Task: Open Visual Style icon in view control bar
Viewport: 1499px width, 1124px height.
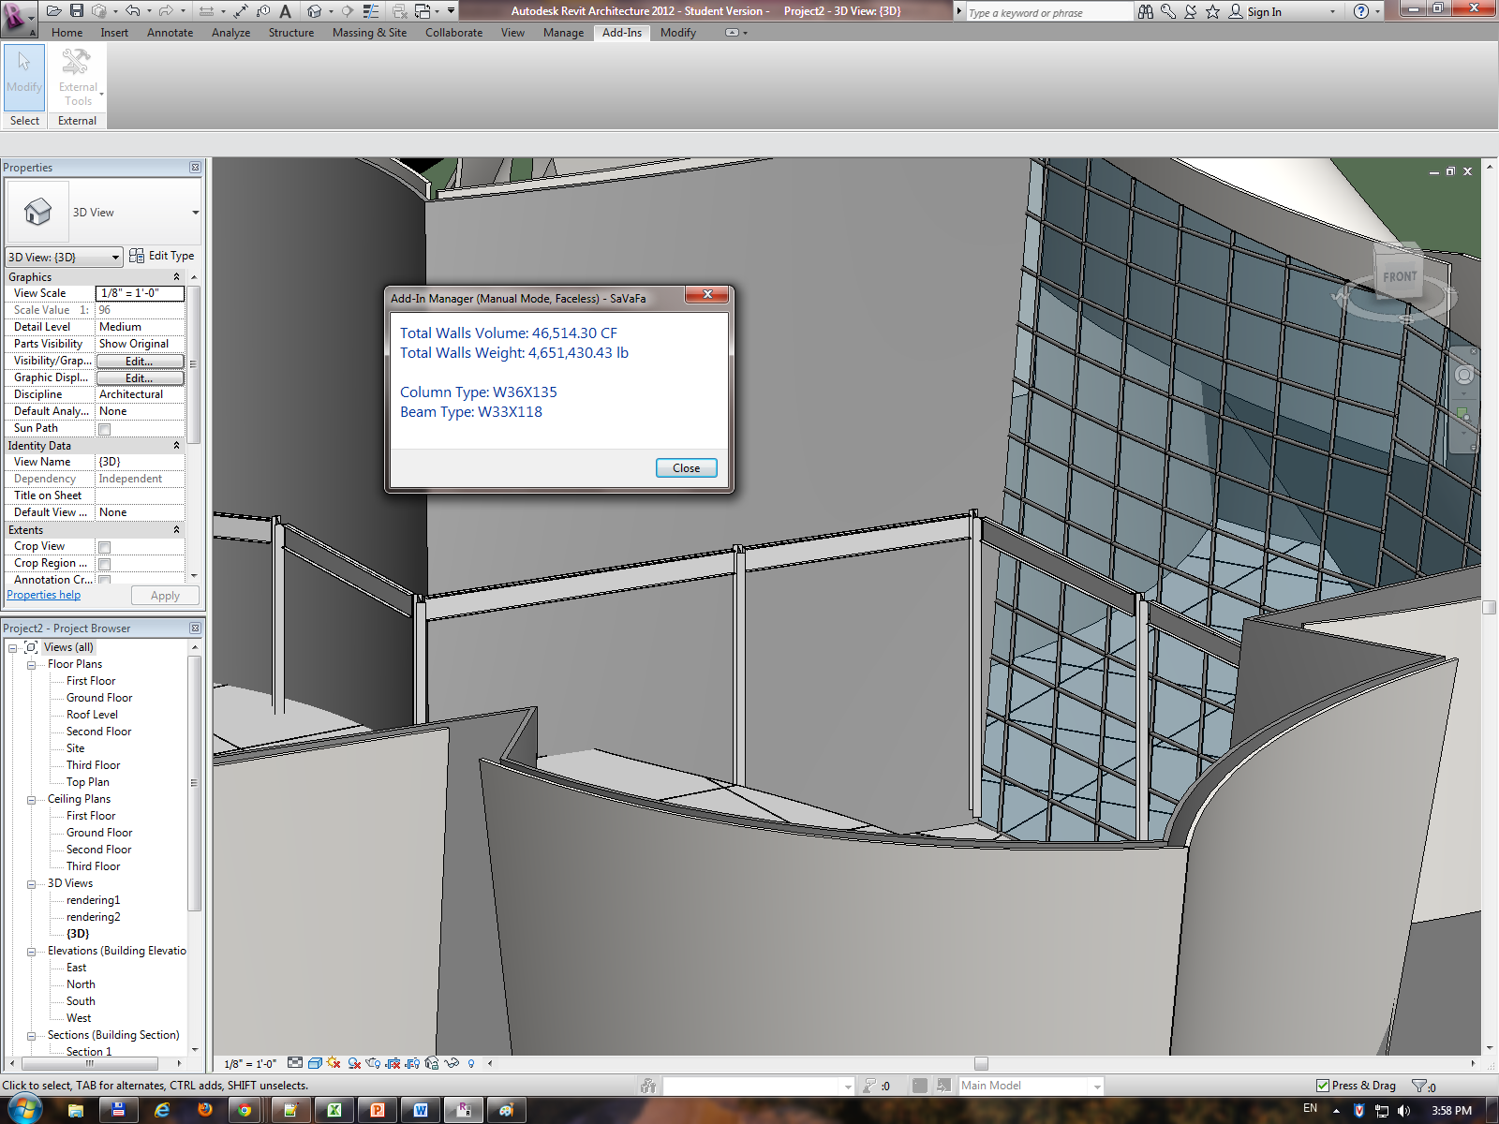Action: click(315, 1063)
